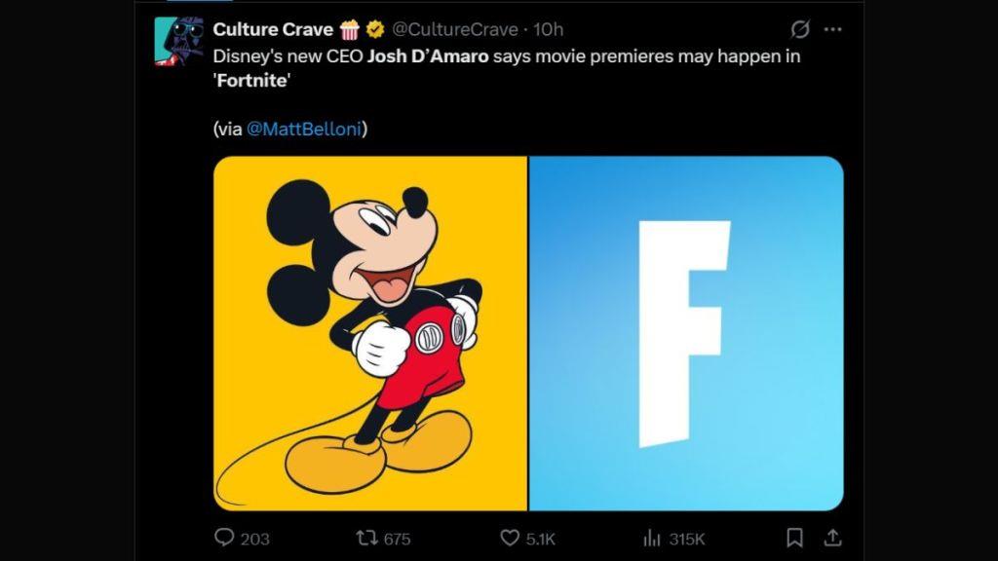Click the Grok slashed-circle icon
998x561 pixels.
[800, 29]
